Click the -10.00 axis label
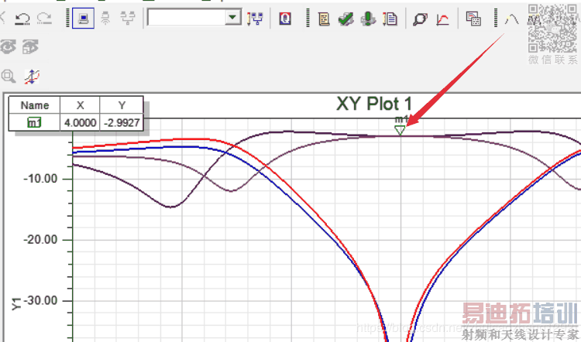Viewport: 581px width, 342px height. [41, 179]
